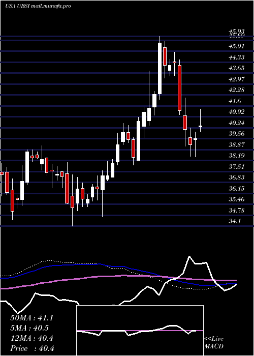The width and height of the screenshot is (254, 356).
Task: Click the tallest white candlestick at the peak
Action: pos(160,68)
